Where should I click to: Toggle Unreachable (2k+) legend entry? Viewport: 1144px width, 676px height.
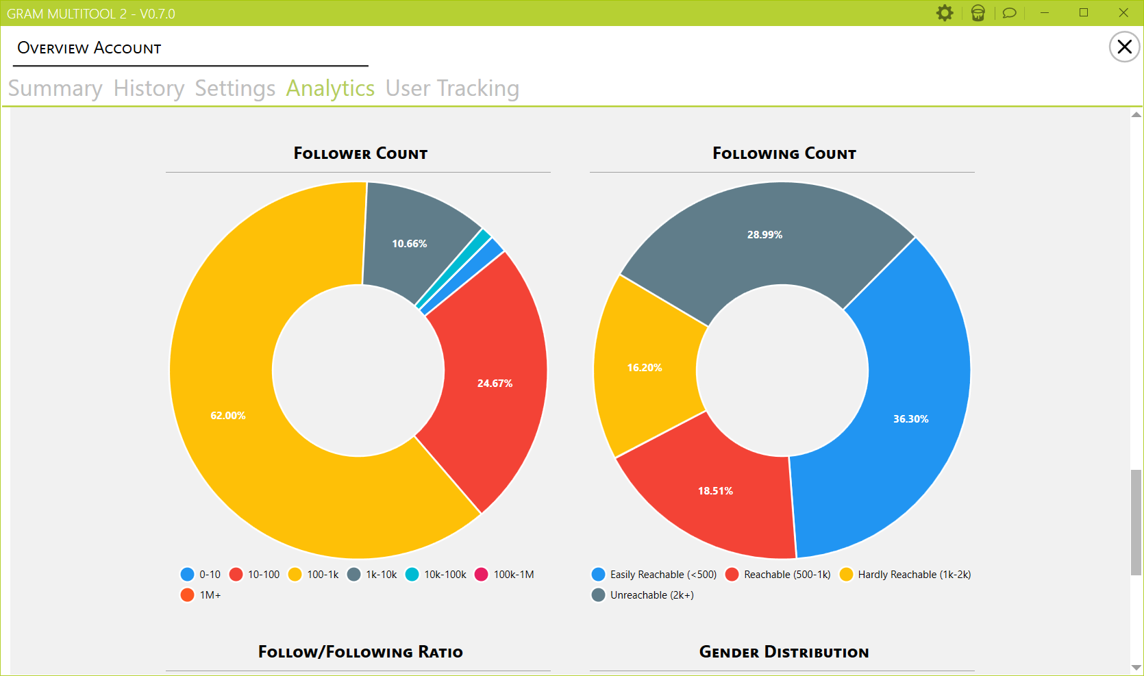coord(643,595)
